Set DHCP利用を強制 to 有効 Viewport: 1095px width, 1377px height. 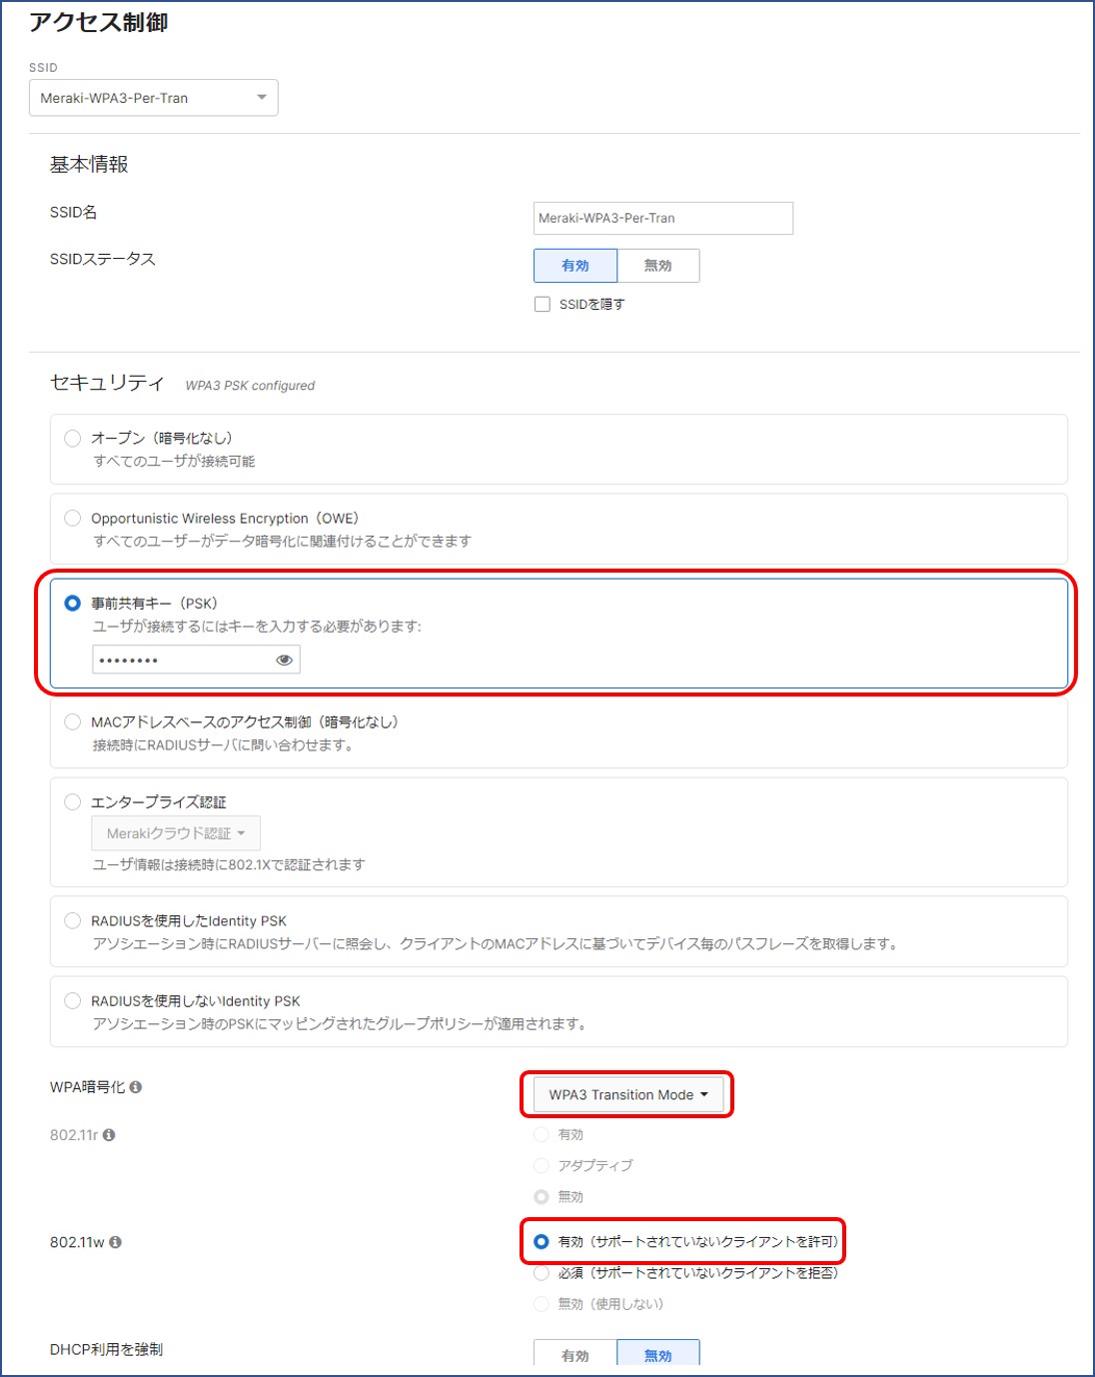tap(575, 1353)
